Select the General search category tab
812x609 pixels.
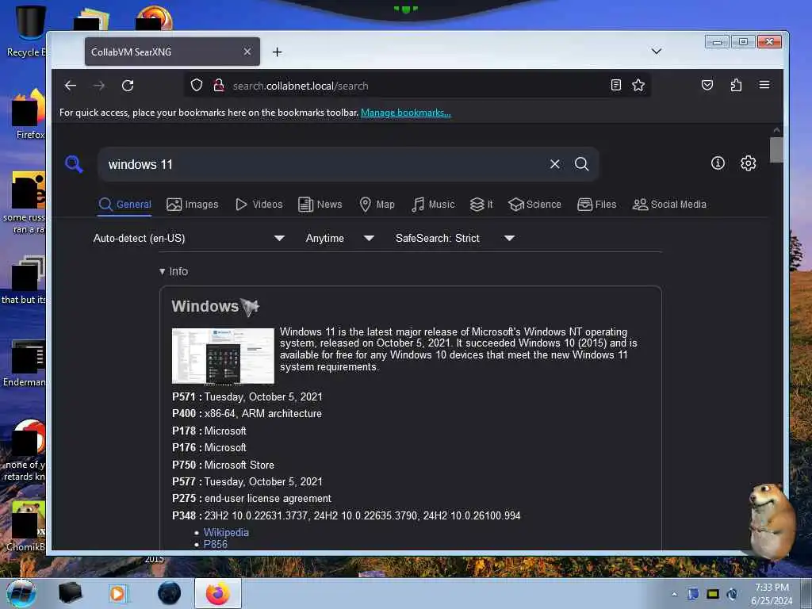pos(124,205)
